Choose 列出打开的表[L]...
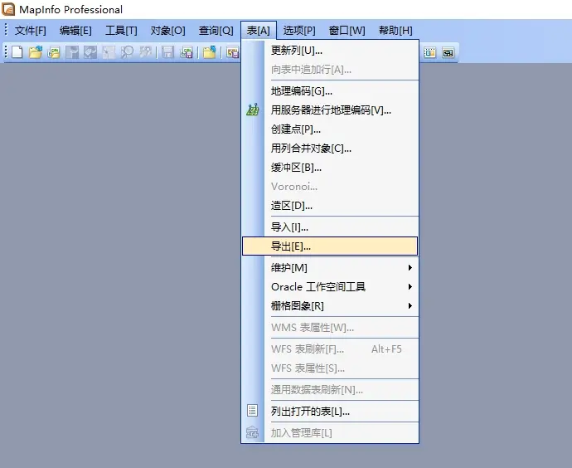572x468 pixels. click(x=330, y=412)
